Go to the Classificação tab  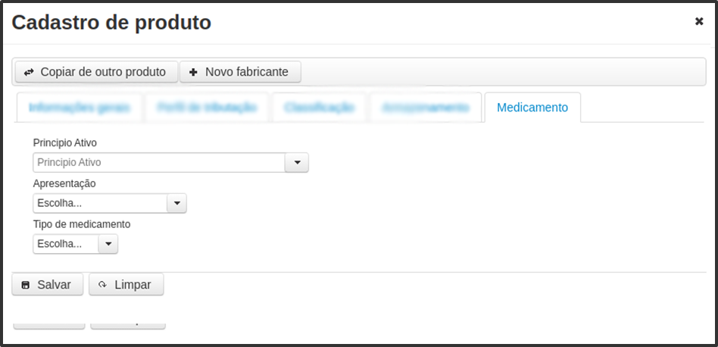[x=319, y=108]
